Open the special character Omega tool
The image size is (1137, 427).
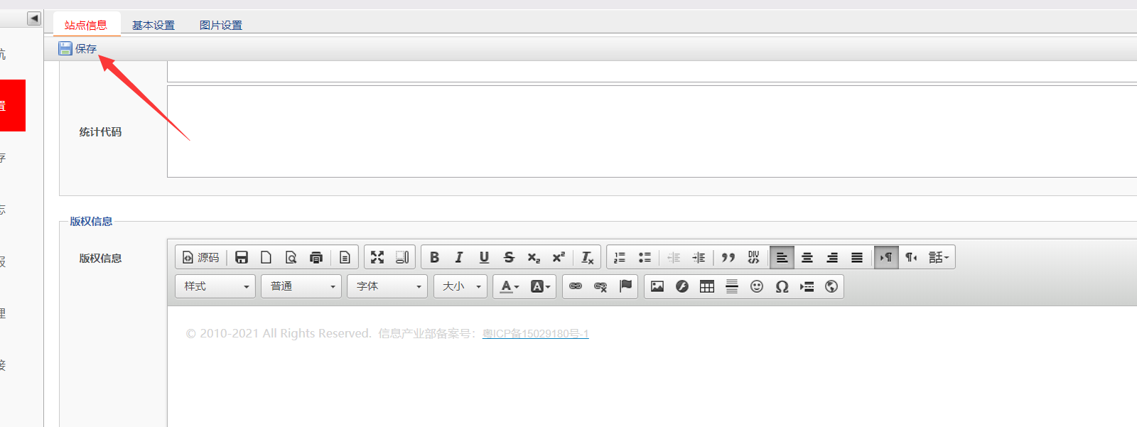pos(782,286)
